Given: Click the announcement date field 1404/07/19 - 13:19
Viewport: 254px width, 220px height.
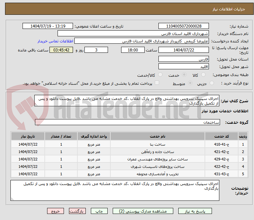Looking at the screenshot, I should pos(48,26).
